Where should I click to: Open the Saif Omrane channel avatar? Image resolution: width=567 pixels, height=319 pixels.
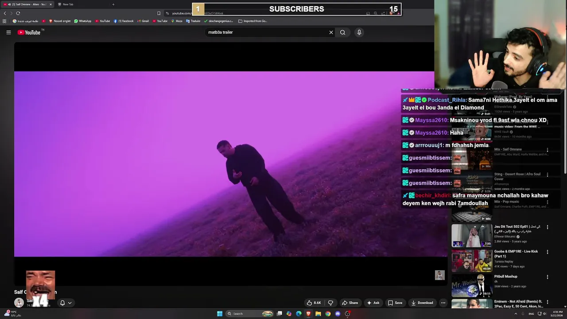pyautogui.click(x=19, y=303)
